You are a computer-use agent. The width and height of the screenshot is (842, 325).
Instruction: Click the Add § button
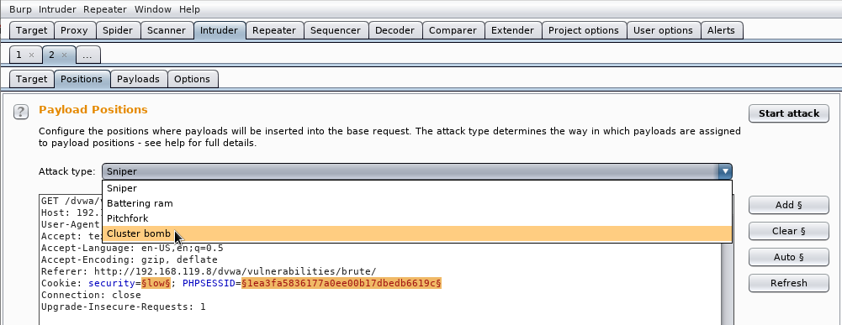click(x=789, y=205)
